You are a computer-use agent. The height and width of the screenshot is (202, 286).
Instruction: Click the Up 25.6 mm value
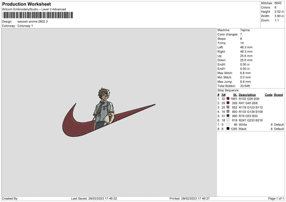pos(246,56)
